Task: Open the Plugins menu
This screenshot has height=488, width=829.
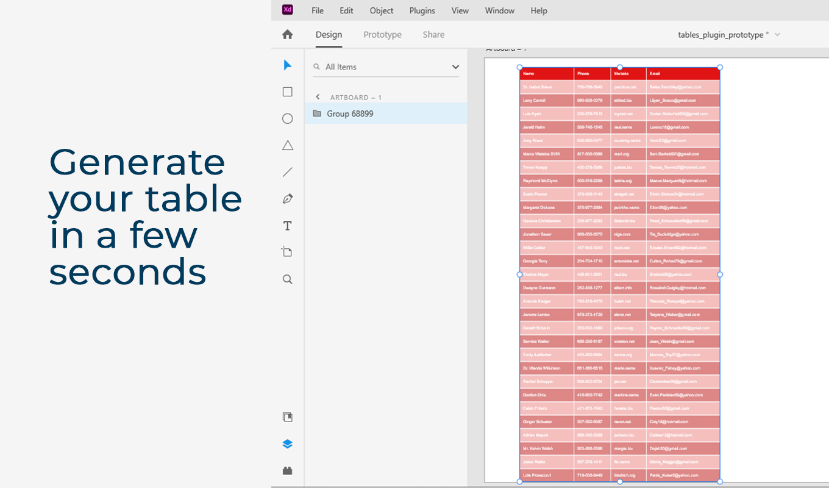Action: [422, 10]
